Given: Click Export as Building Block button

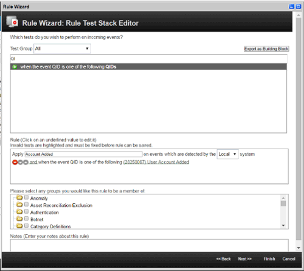Looking at the screenshot, I should (x=266, y=49).
